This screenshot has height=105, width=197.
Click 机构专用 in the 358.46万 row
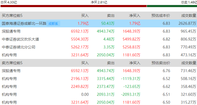(9, 87)
